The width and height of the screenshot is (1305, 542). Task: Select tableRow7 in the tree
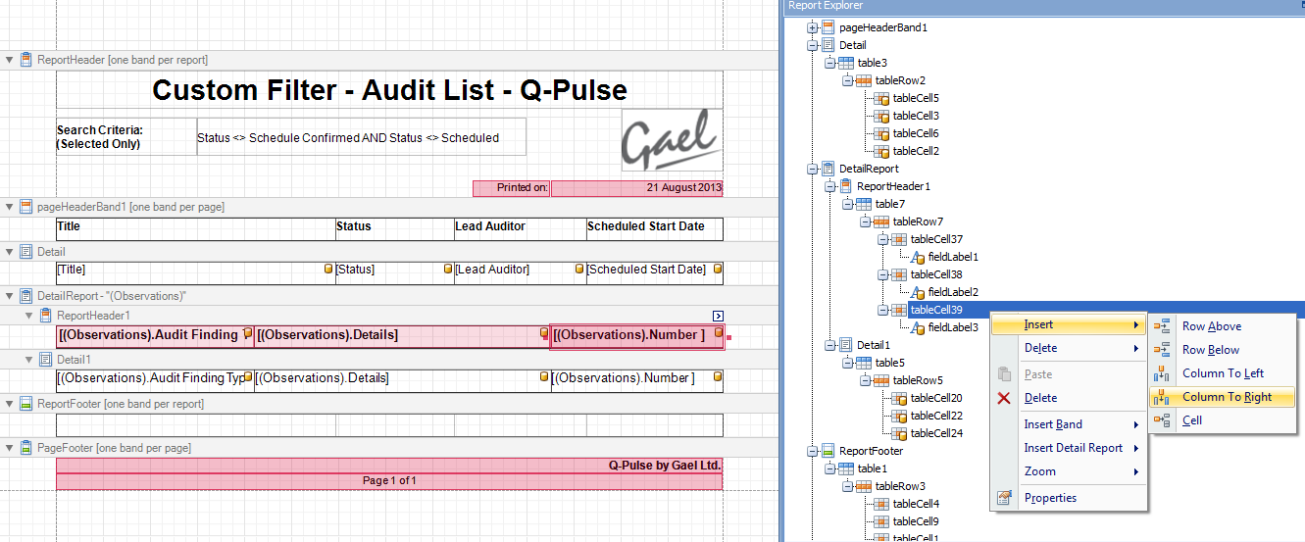coord(918,222)
